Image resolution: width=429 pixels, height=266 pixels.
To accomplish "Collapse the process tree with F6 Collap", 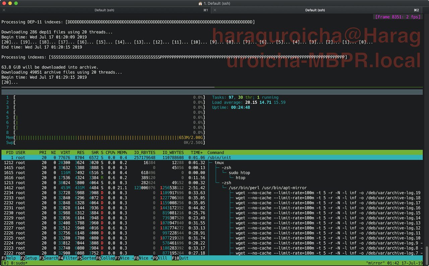I will coord(106,258).
